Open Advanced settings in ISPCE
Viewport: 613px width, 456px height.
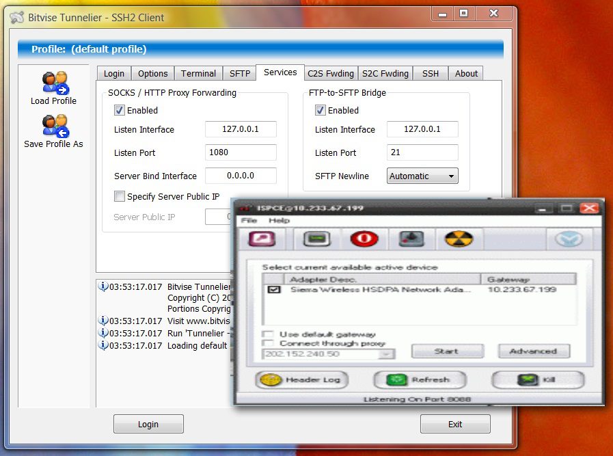point(534,351)
